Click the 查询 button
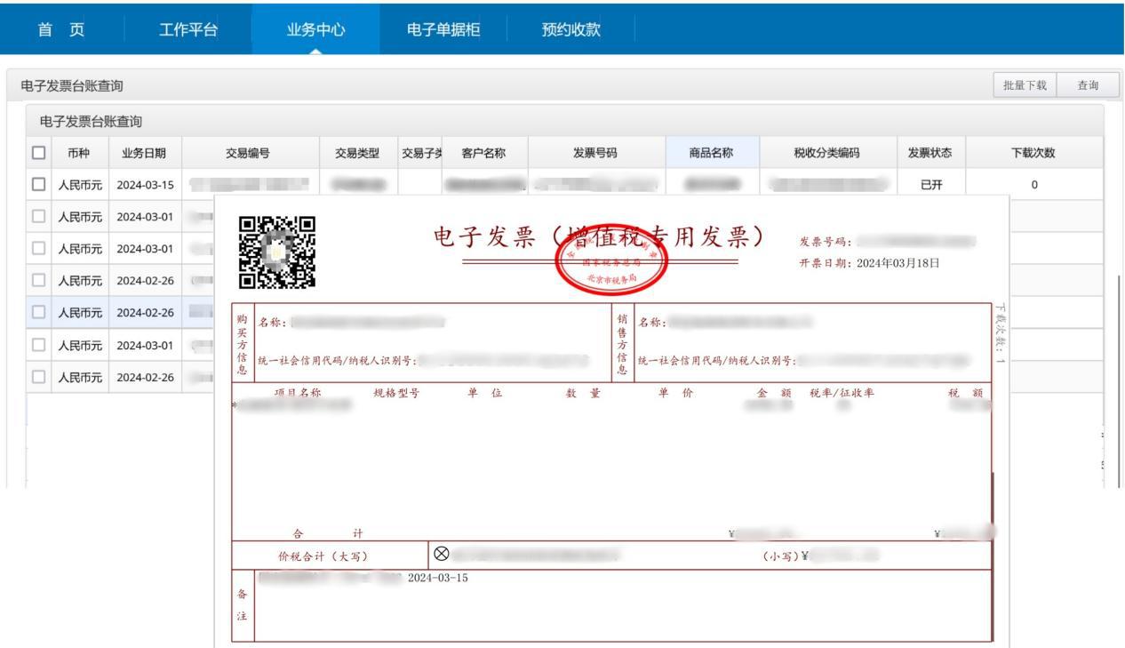This screenshot has width=1125, height=648. 1087,85
